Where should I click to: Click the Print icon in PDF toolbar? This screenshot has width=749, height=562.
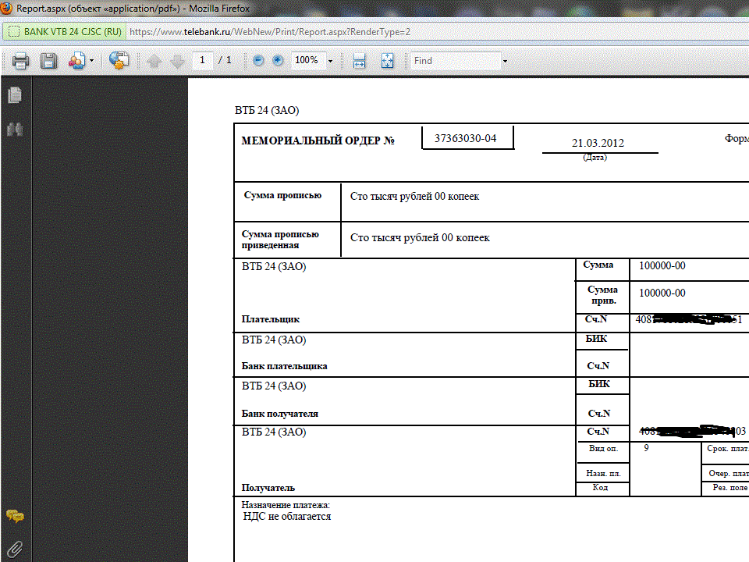[20, 61]
